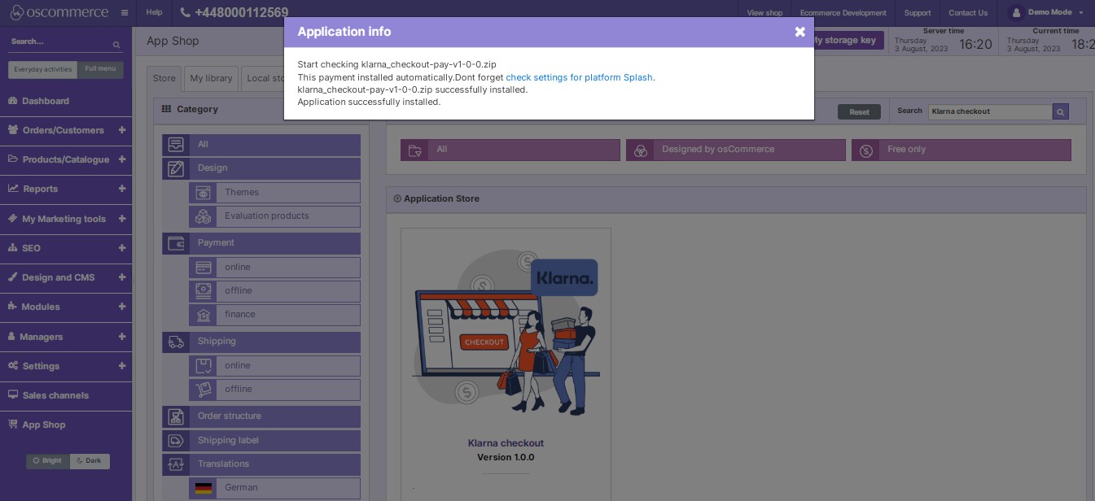The height and width of the screenshot is (501, 1095).
Task: Click the Shipping label tag icon
Action: click(x=176, y=441)
